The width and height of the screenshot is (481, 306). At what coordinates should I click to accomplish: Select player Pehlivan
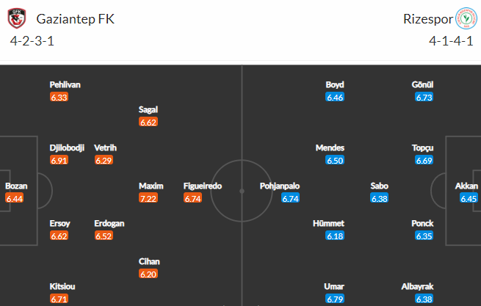65,84
